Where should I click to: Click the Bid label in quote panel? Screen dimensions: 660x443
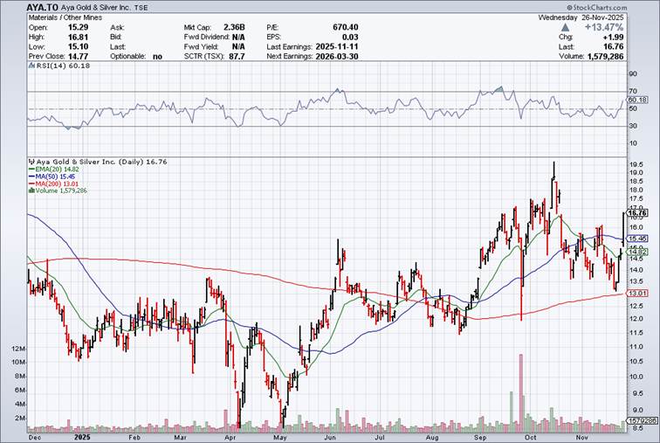116,37
